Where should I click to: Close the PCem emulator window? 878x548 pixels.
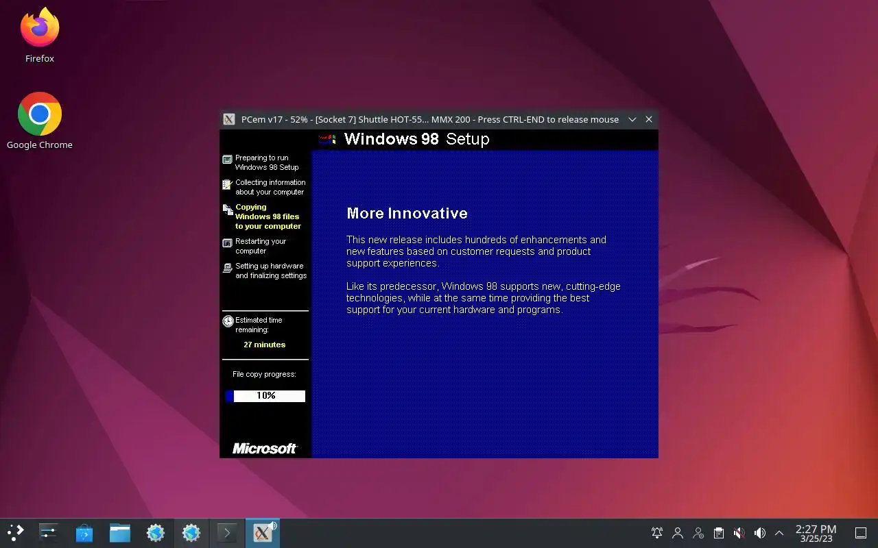tap(649, 119)
